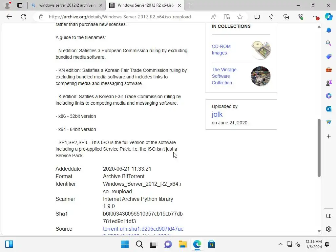
Task: Go back to the previous page
Action: point(9,17)
